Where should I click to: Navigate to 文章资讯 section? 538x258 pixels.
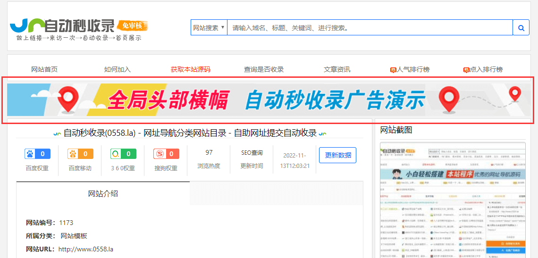[337, 69]
